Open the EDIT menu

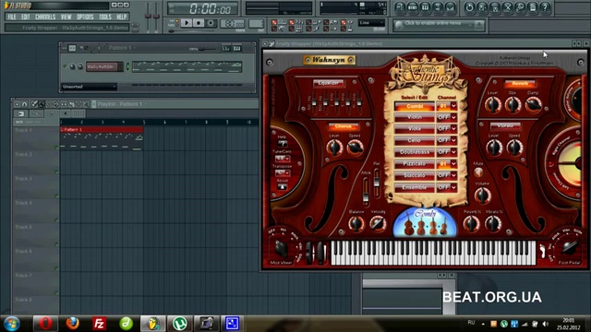pos(25,17)
